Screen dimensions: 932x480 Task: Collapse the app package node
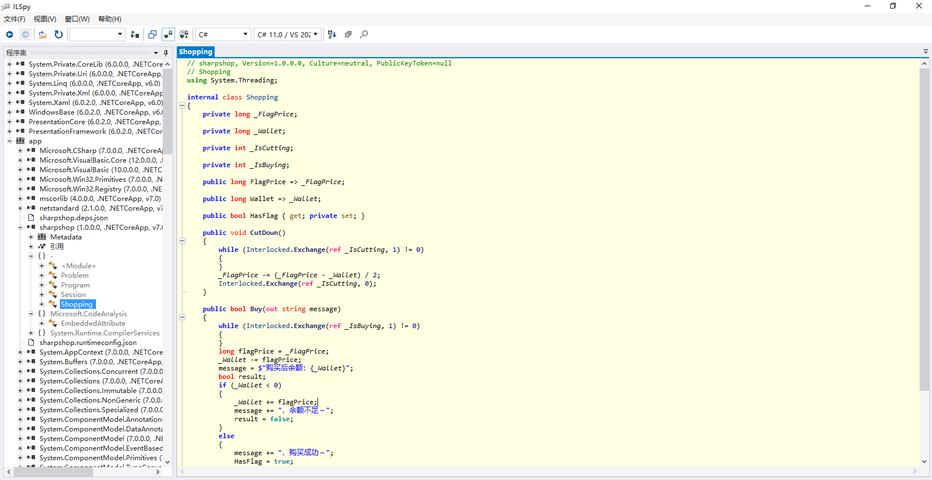tap(10, 141)
